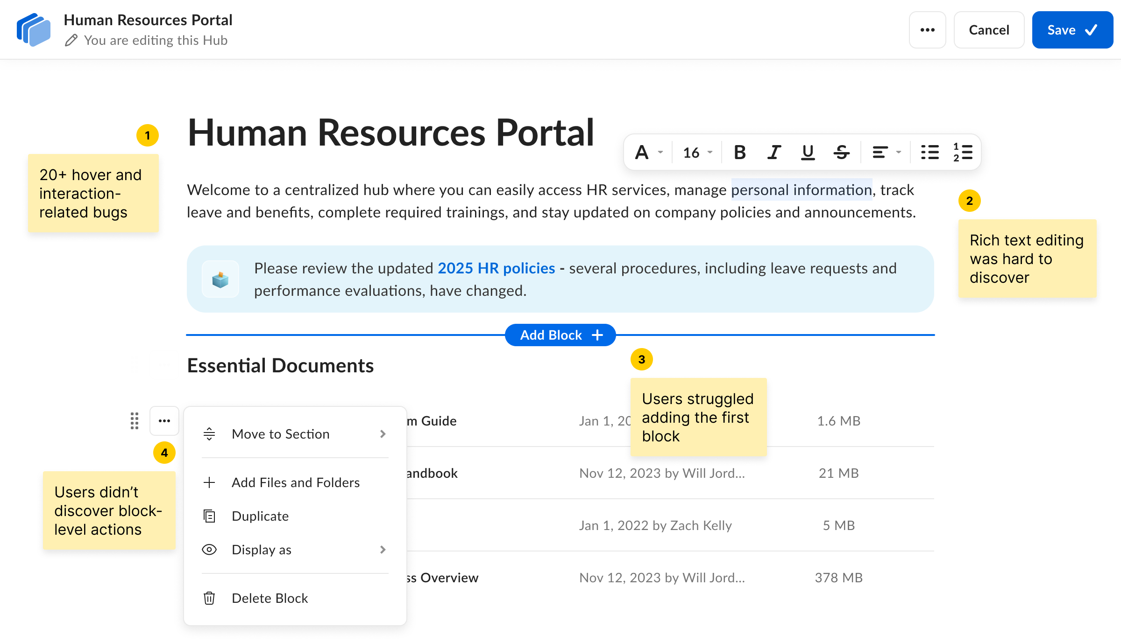Toggle bold formatting in text toolbar
Image resolution: width=1121 pixels, height=642 pixels.
(739, 152)
